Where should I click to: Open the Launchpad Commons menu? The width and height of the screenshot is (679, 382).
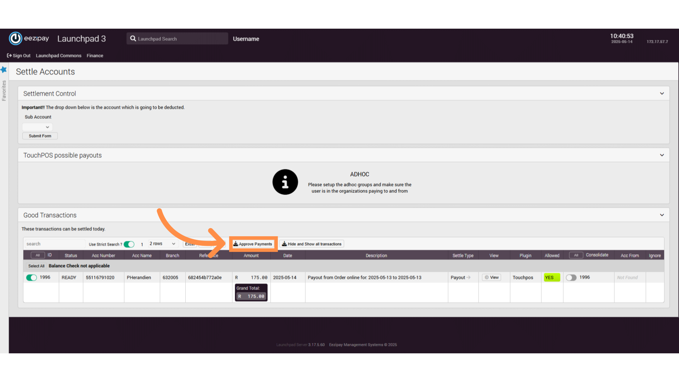[59, 56]
